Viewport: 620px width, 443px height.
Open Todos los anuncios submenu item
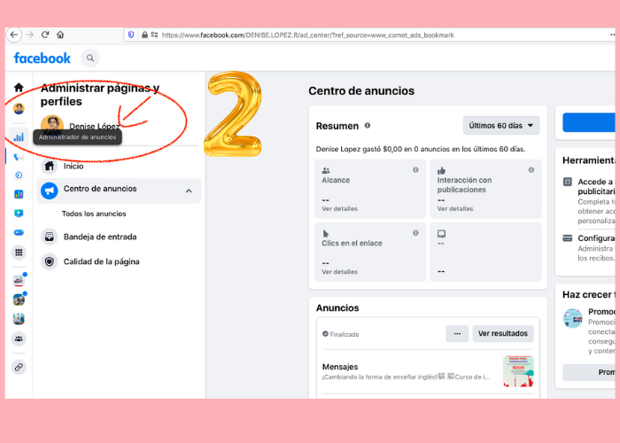pos(94,214)
